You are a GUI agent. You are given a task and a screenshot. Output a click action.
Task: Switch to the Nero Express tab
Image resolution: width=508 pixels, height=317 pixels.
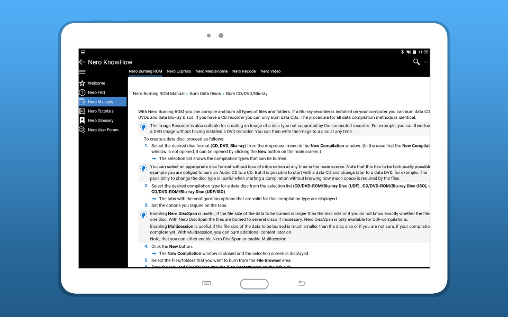179,71
